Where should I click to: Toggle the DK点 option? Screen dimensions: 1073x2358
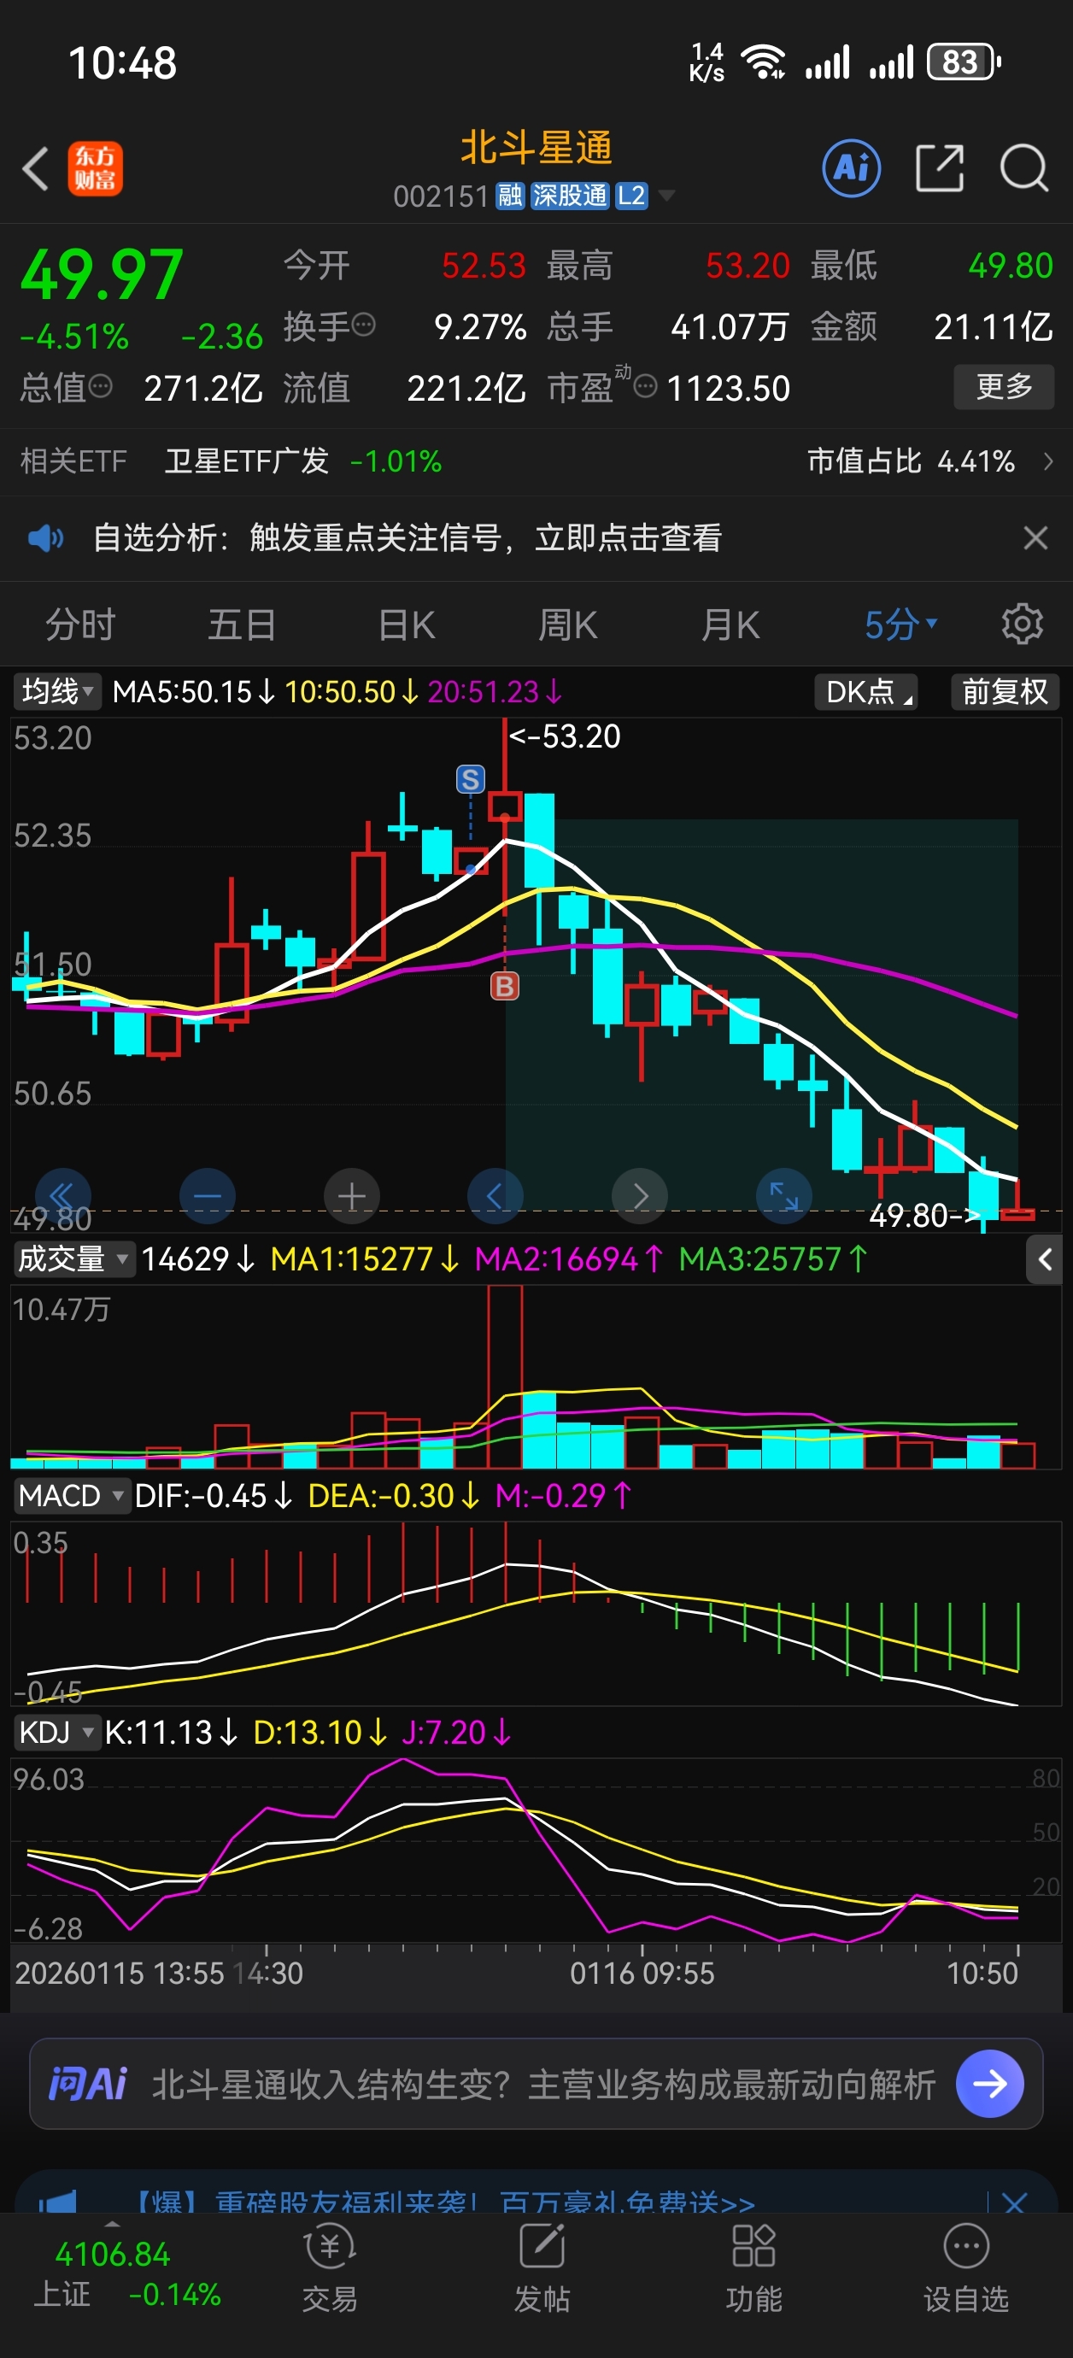pyautogui.click(x=866, y=691)
